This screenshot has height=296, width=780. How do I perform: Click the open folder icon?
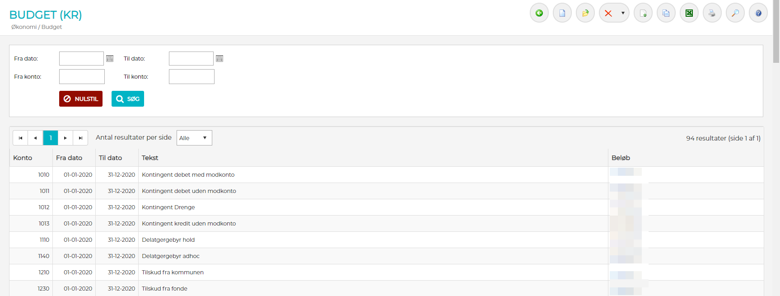click(x=585, y=13)
